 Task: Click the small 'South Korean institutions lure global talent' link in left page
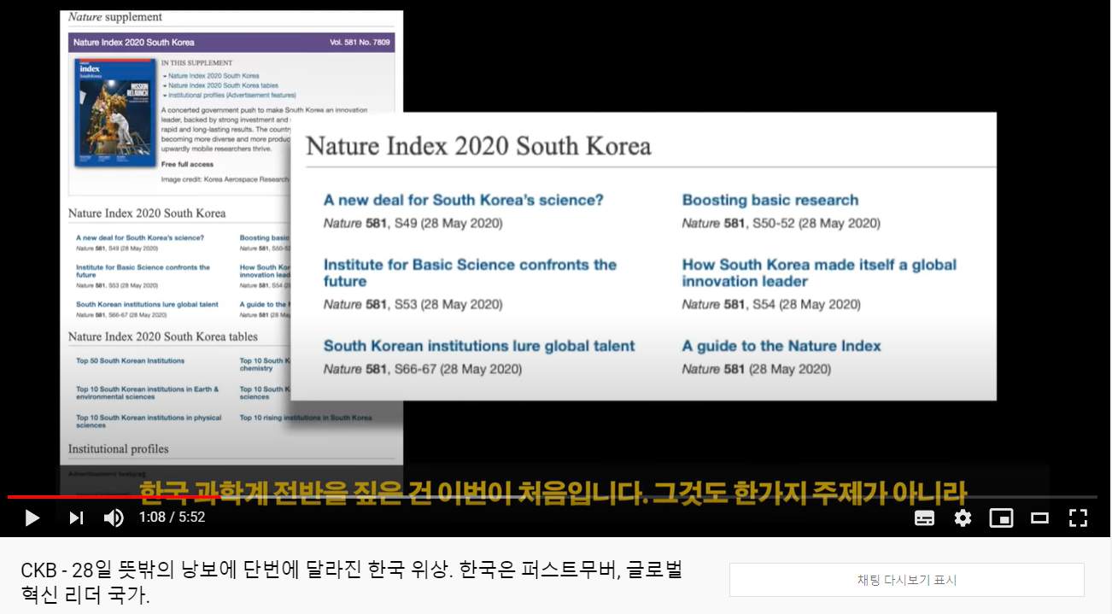coord(147,305)
